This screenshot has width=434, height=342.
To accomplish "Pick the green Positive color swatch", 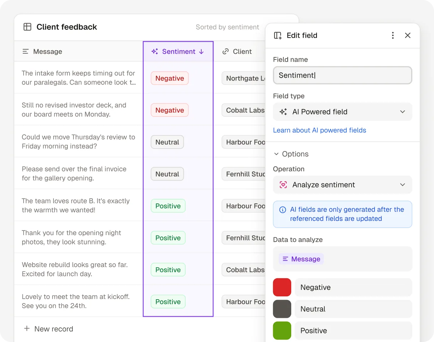I will tap(282, 331).
